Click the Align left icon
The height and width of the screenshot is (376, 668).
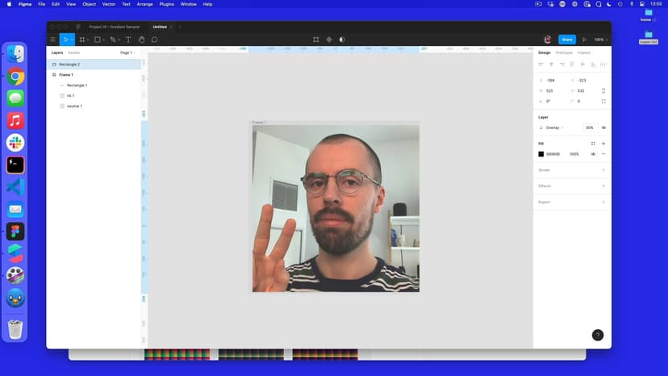coord(541,65)
